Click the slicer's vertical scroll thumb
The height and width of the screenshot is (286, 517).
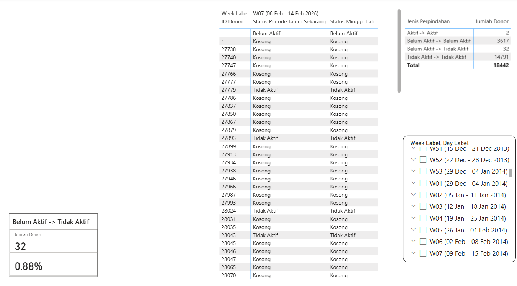pyautogui.click(x=510, y=173)
